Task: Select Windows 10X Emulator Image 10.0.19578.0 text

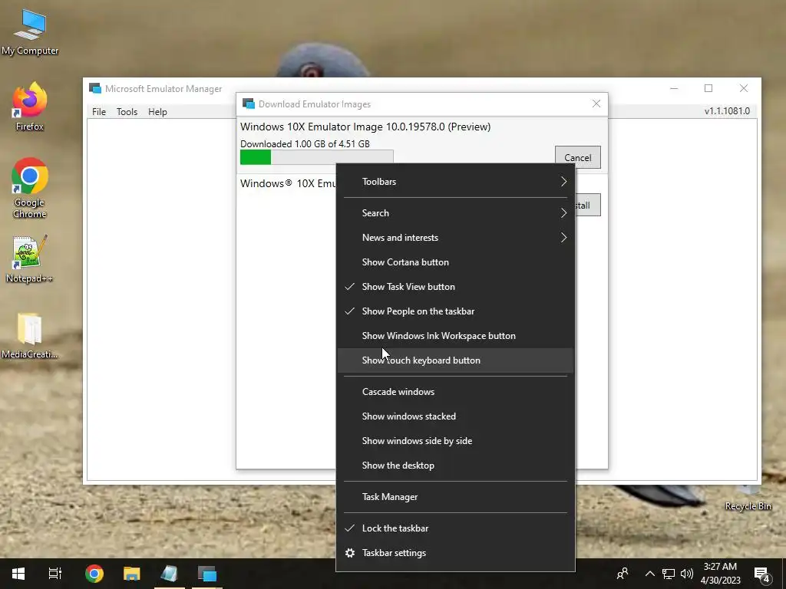Action: (x=365, y=127)
